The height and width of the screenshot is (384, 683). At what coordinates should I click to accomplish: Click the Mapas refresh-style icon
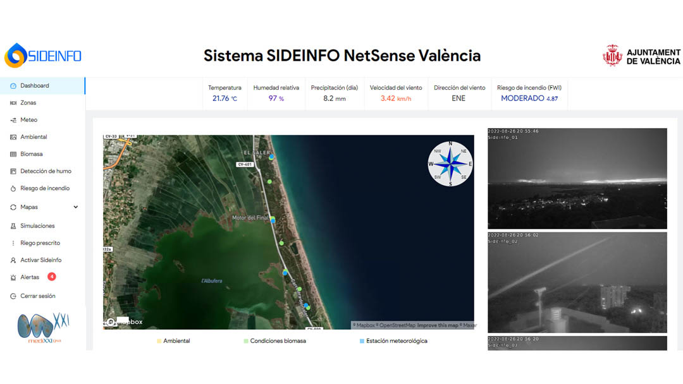coord(13,207)
